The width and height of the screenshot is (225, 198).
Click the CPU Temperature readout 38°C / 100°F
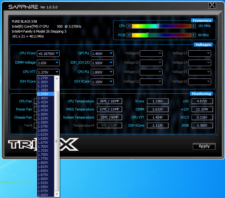point(109,101)
